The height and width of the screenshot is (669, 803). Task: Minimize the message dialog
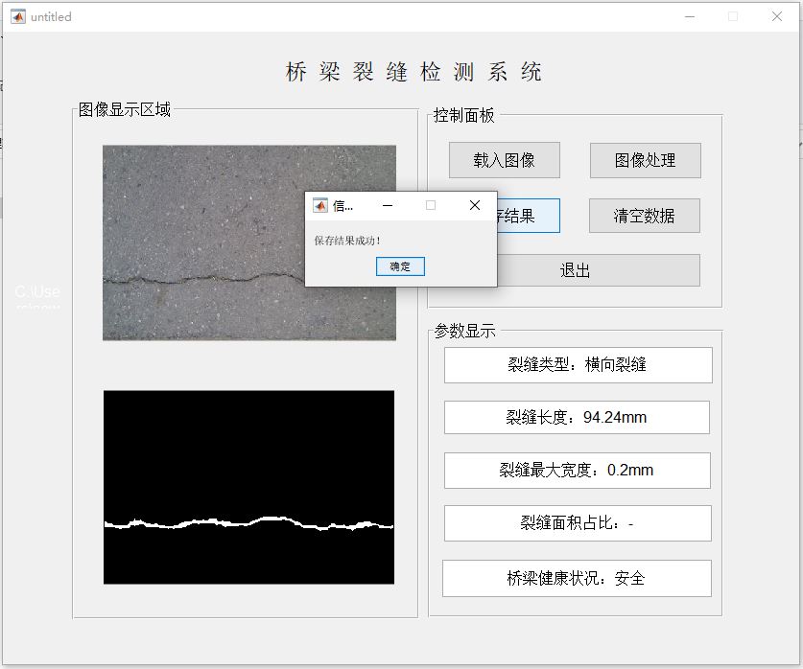388,205
